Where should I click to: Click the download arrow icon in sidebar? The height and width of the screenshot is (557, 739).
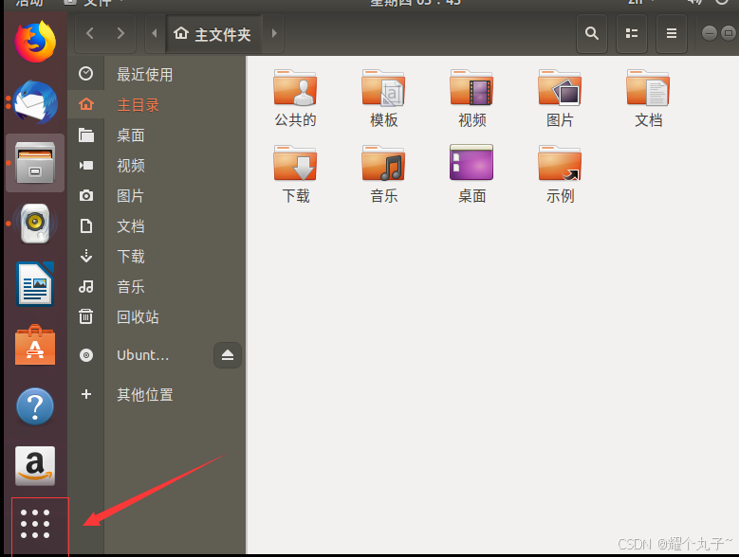point(85,256)
